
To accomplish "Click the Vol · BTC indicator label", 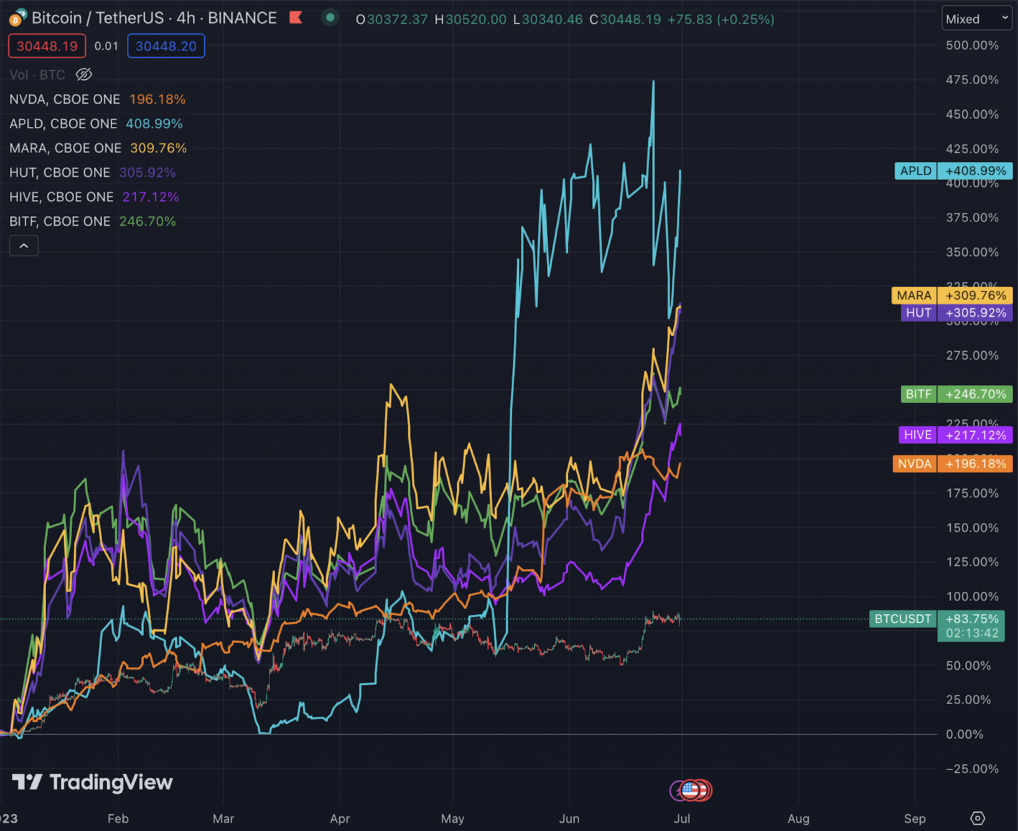I will [x=37, y=75].
